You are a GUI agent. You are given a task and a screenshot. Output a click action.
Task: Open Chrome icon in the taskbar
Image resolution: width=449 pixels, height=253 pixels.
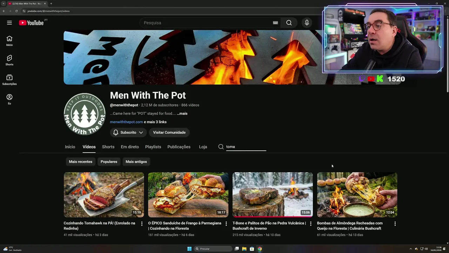[x=260, y=249]
